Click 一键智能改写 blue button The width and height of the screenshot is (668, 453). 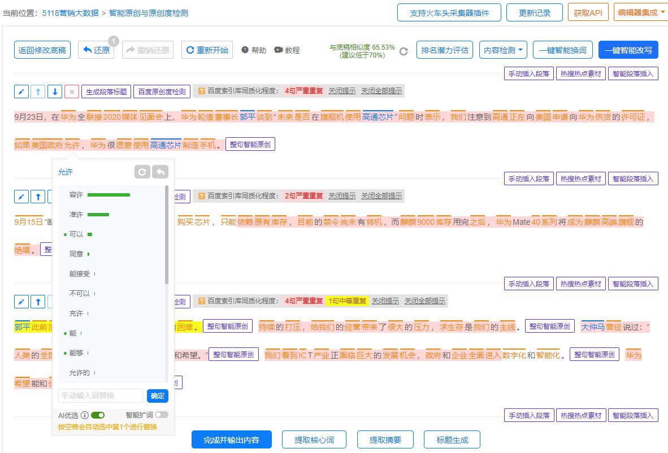[628, 50]
